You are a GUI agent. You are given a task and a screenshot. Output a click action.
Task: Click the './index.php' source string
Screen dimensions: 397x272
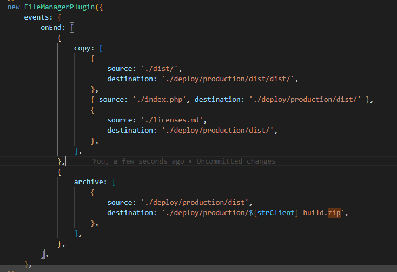coord(159,100)
